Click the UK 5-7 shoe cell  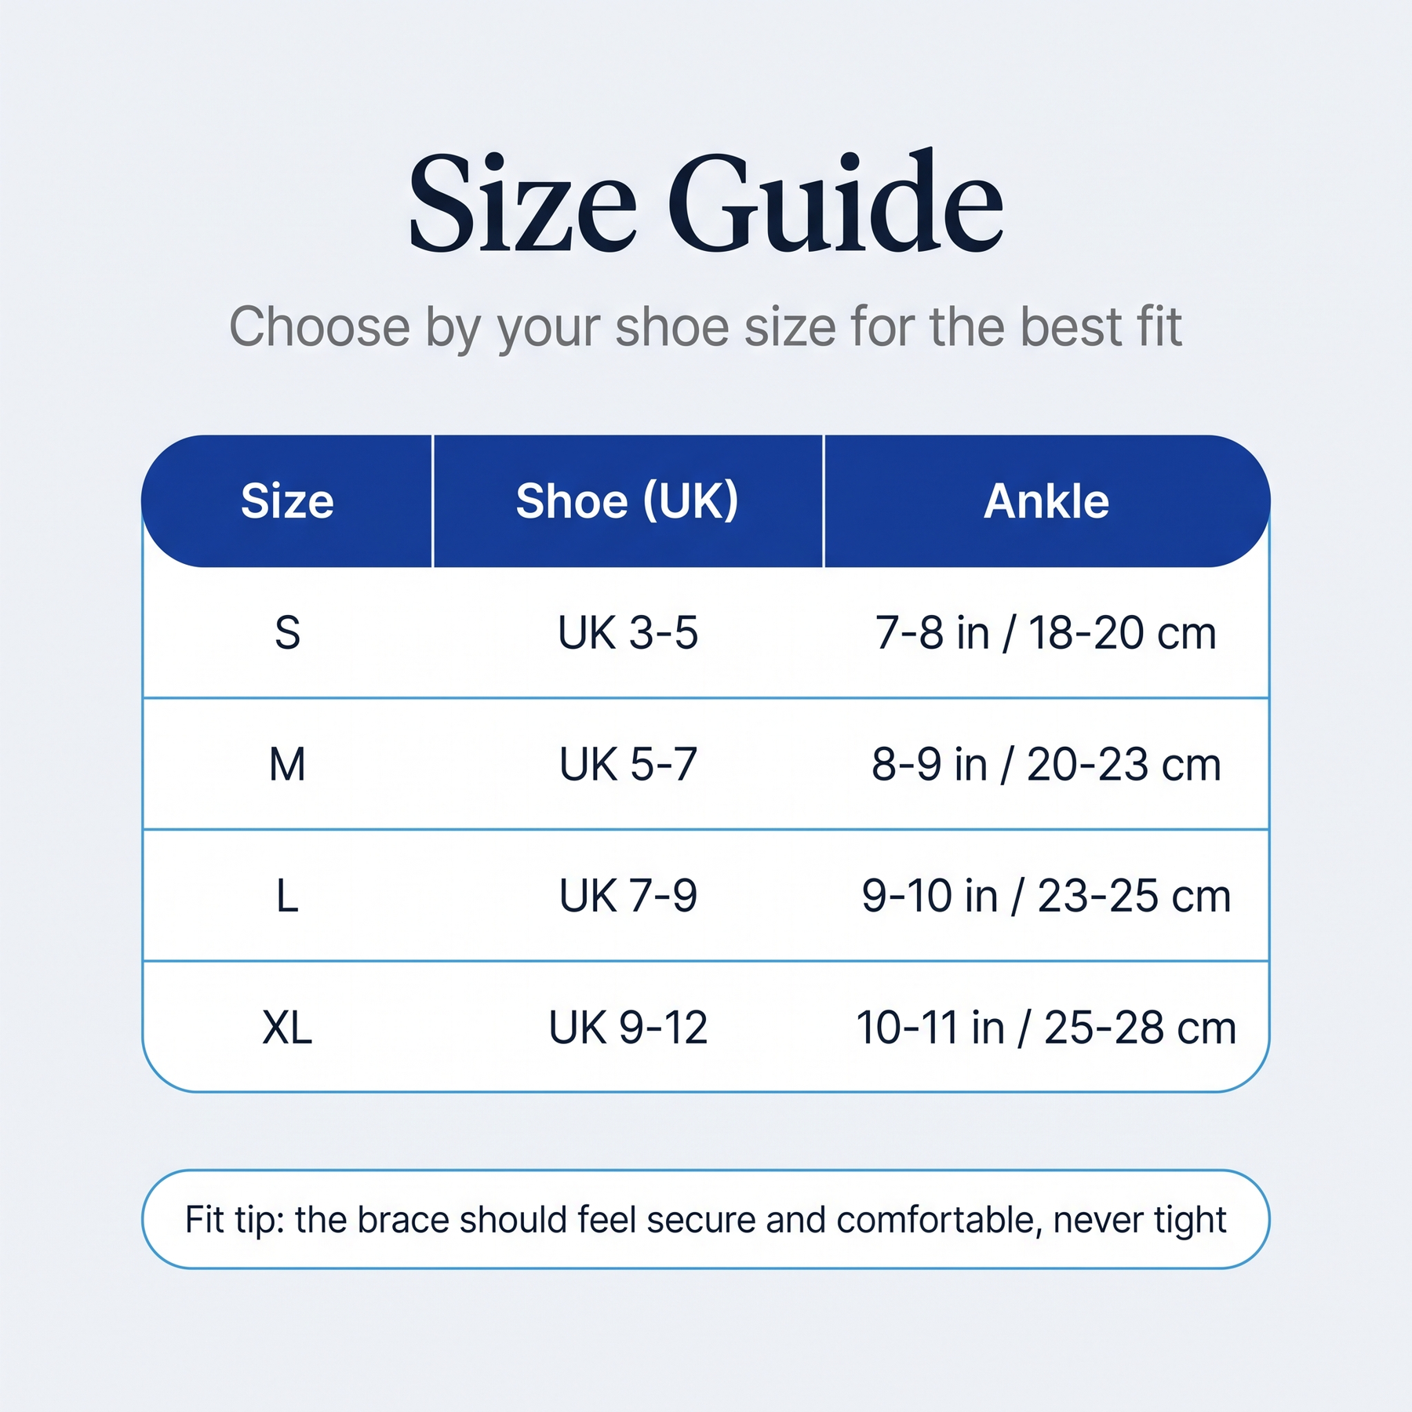click(x=628, y=764)
